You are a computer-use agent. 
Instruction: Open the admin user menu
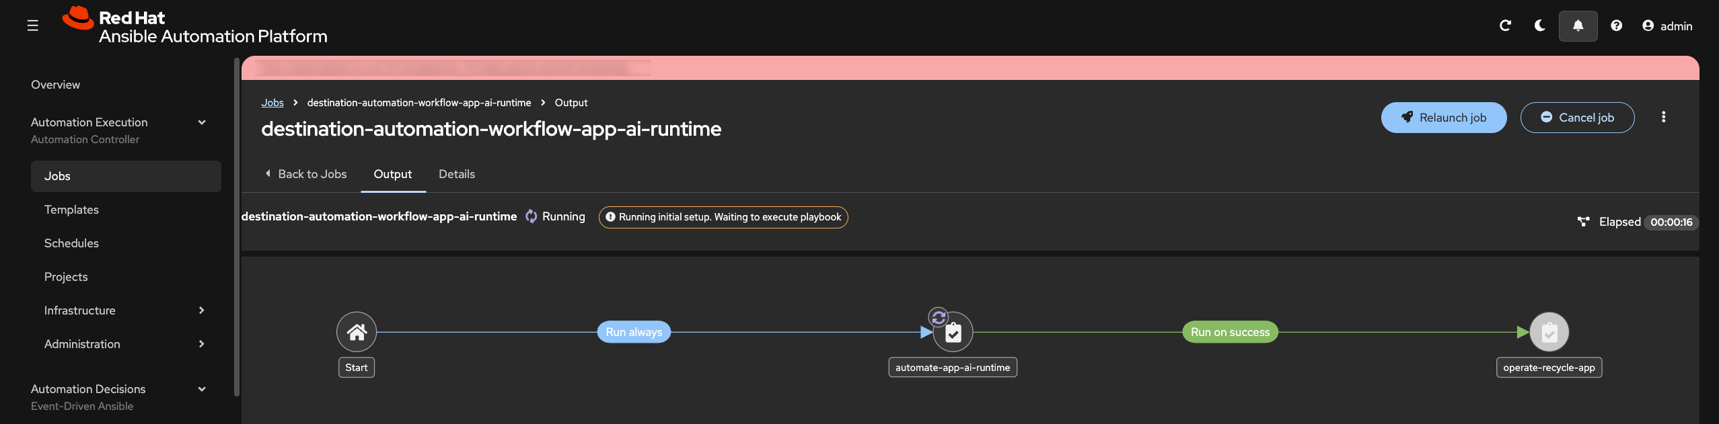tap(1667, 26)
